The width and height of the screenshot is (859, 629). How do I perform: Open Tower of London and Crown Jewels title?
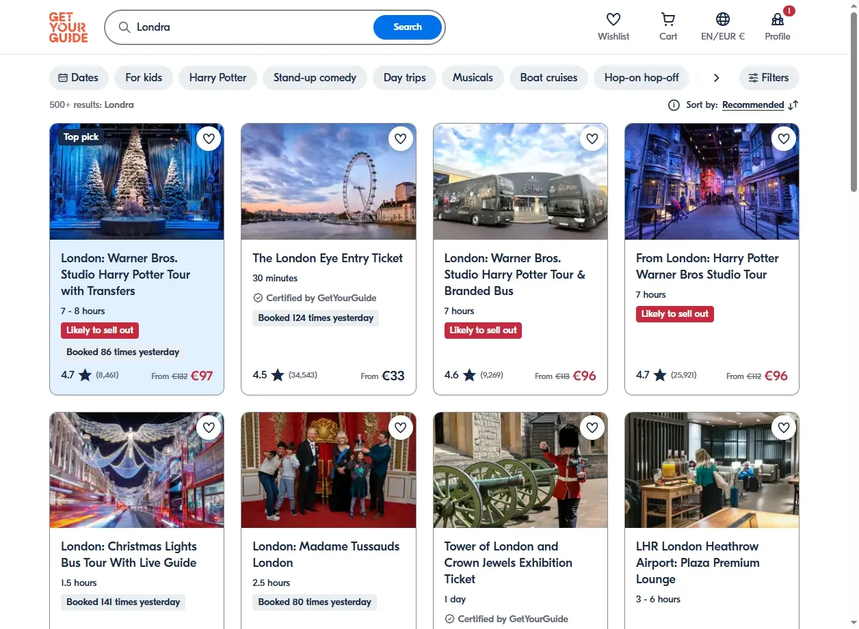(508, 563)
